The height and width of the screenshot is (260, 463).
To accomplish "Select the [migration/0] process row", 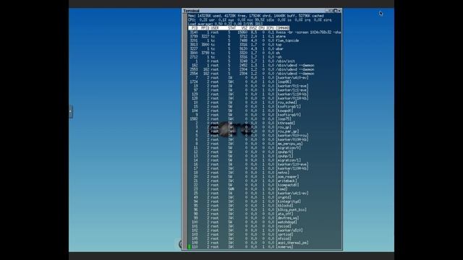I will 264,148.
